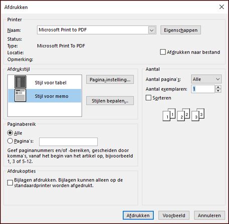Enable Afdrukken naar bestand checkbox
The width and height of the screenshot is (229, 224).
click(x=163, y=52)
